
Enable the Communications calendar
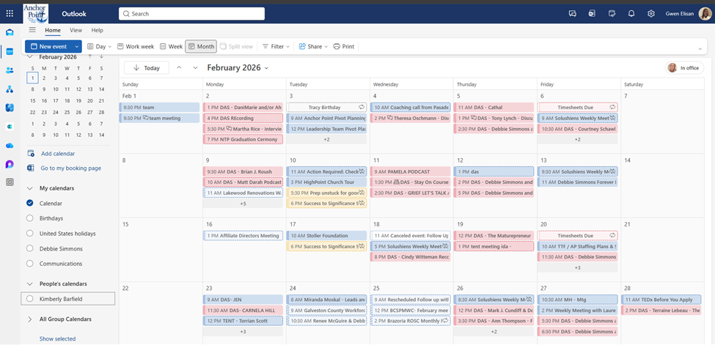[x=30, y=264]
